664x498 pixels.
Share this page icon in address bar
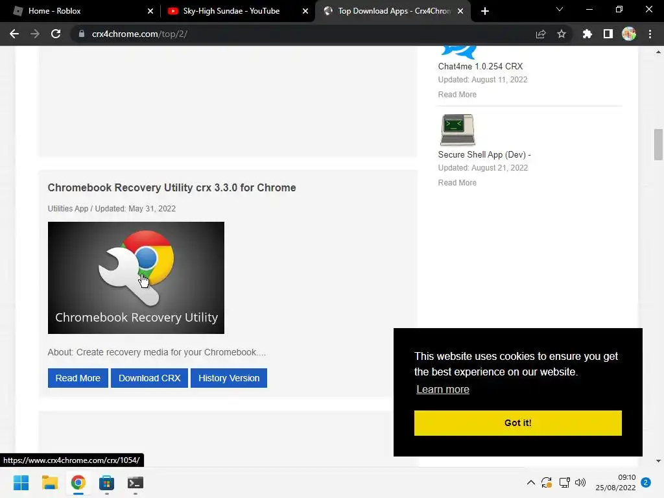(540, 34)
